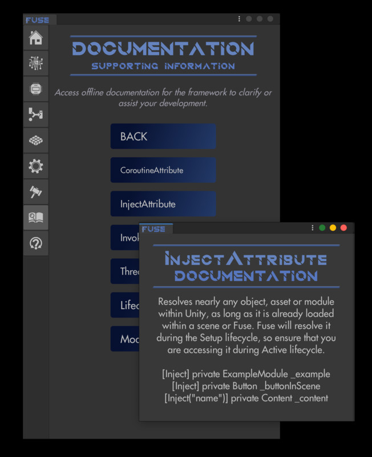372x457 pixels.
Task: Open the documentation book icon in sidebar
Action: 36,218
